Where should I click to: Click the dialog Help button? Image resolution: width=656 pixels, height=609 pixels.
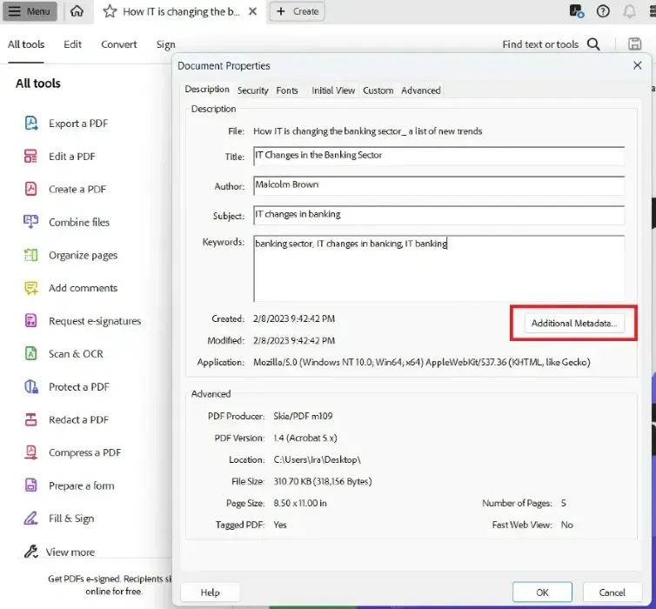(210, 592)
